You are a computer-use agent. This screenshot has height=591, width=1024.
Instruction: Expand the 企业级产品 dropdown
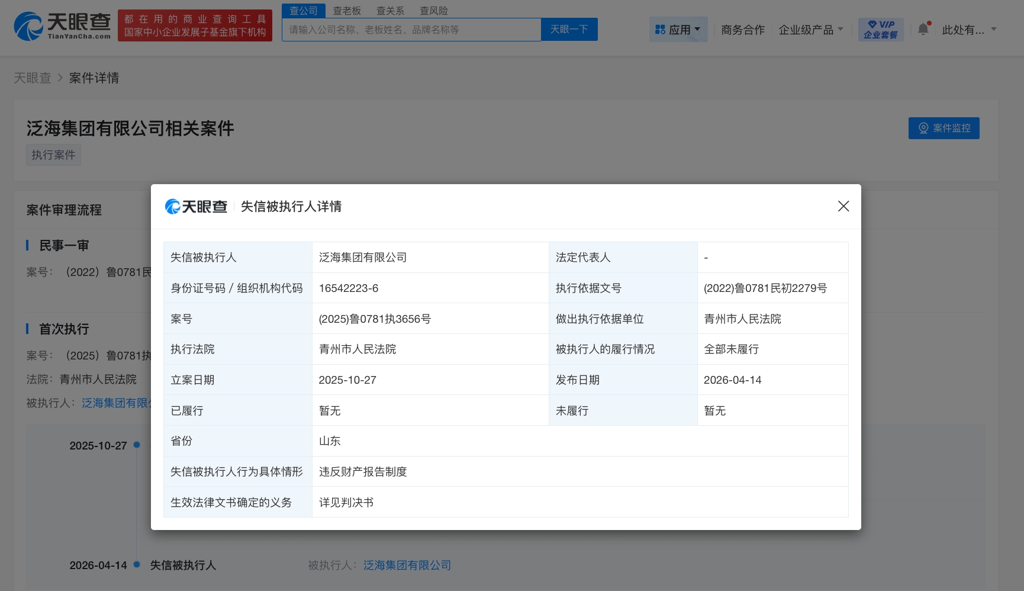(x=810, y=30)
